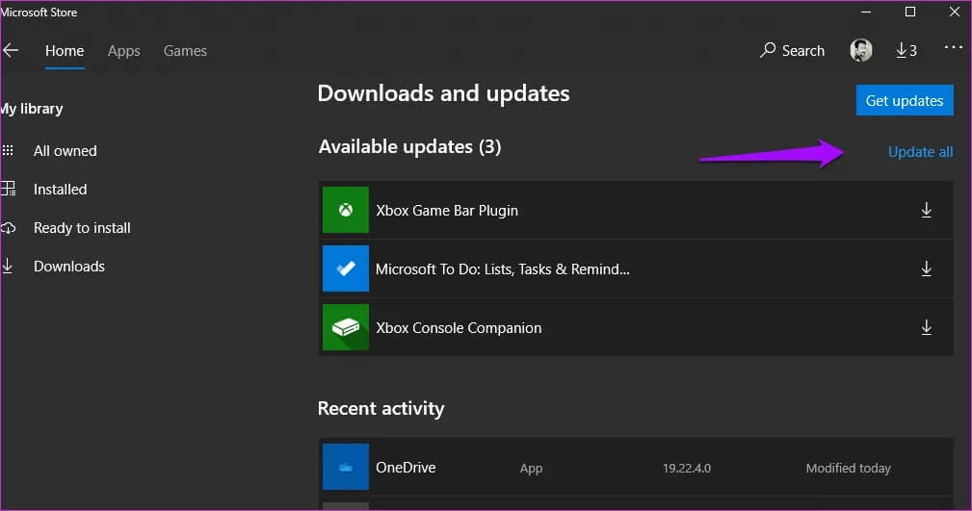The height and width of the screenshot is (511, 972).
Task: Switch to the Apps tab
Action: pos(124,51)
